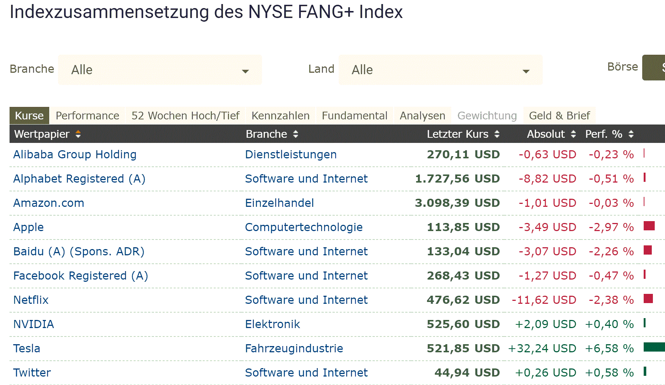Sort by Perf. % arrow icon

631,134
